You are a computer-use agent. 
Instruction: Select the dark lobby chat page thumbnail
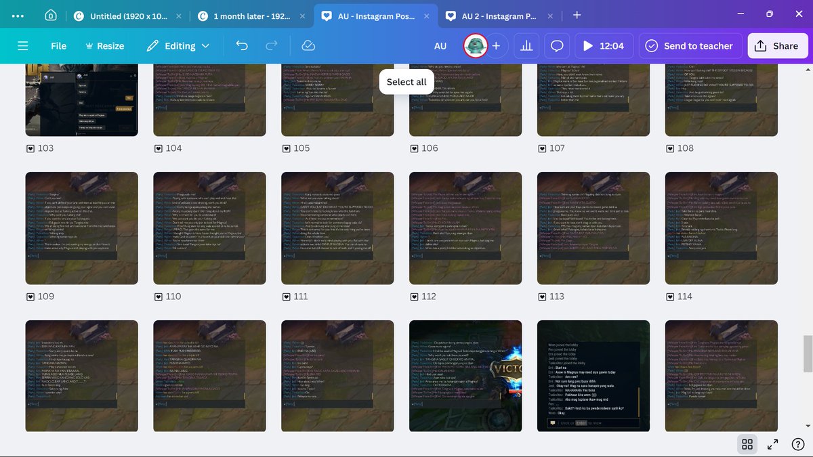(x=593, y=376)
